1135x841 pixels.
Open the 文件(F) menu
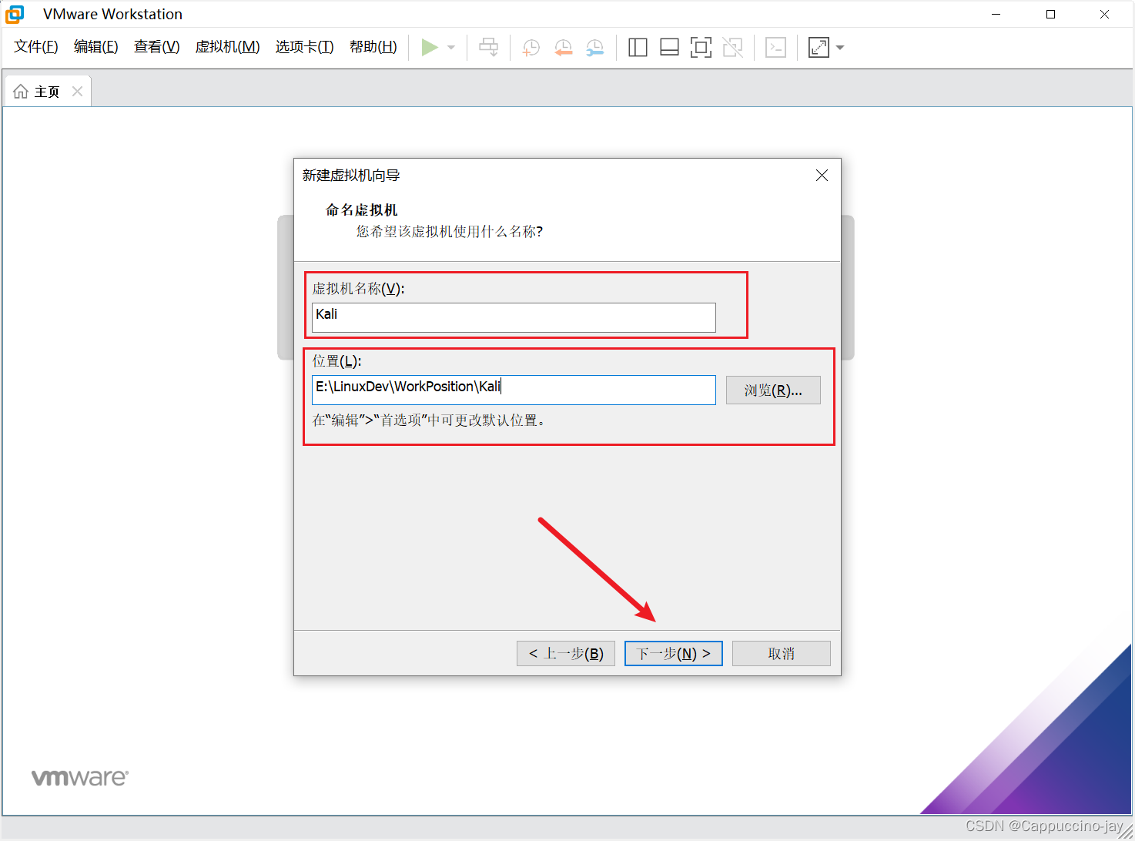(x=36, y=47)
